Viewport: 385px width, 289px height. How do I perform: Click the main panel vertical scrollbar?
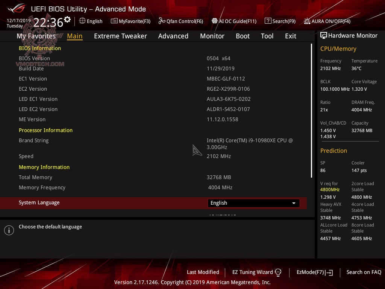311,111
